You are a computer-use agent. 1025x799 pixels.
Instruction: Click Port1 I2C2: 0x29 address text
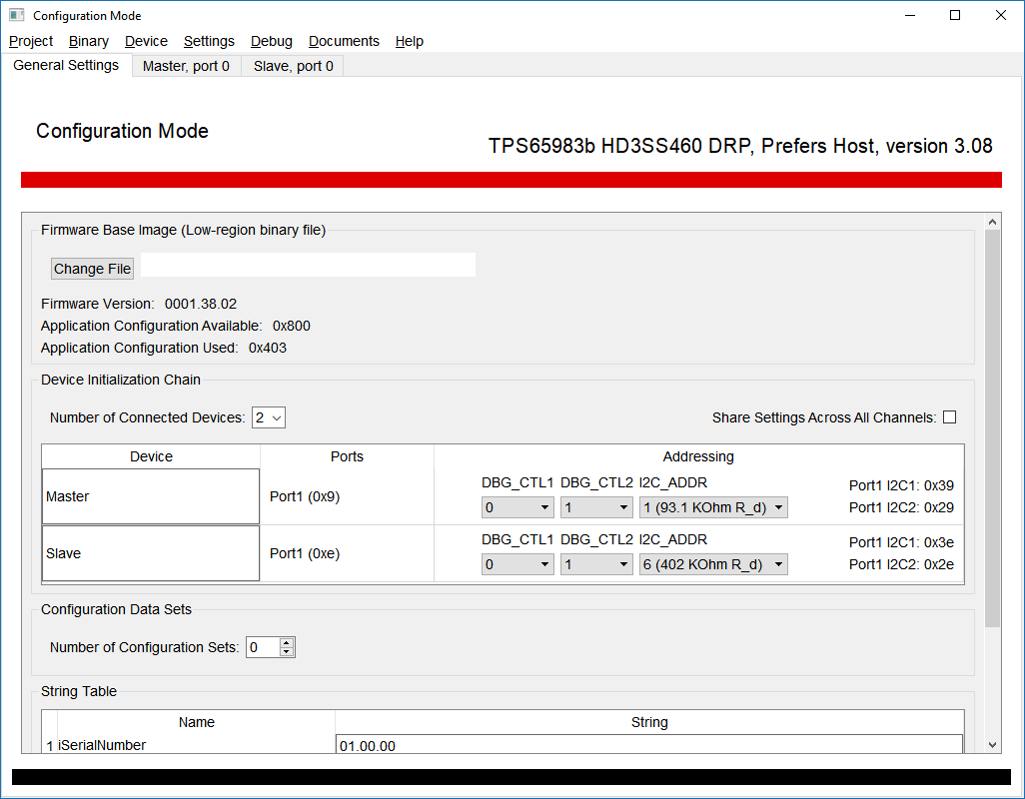point(901,507)
